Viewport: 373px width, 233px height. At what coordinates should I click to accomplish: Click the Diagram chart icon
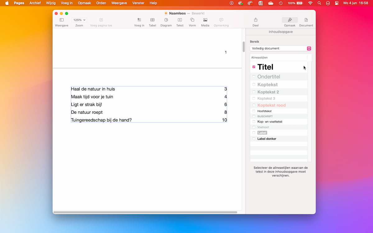click(166, 20)
